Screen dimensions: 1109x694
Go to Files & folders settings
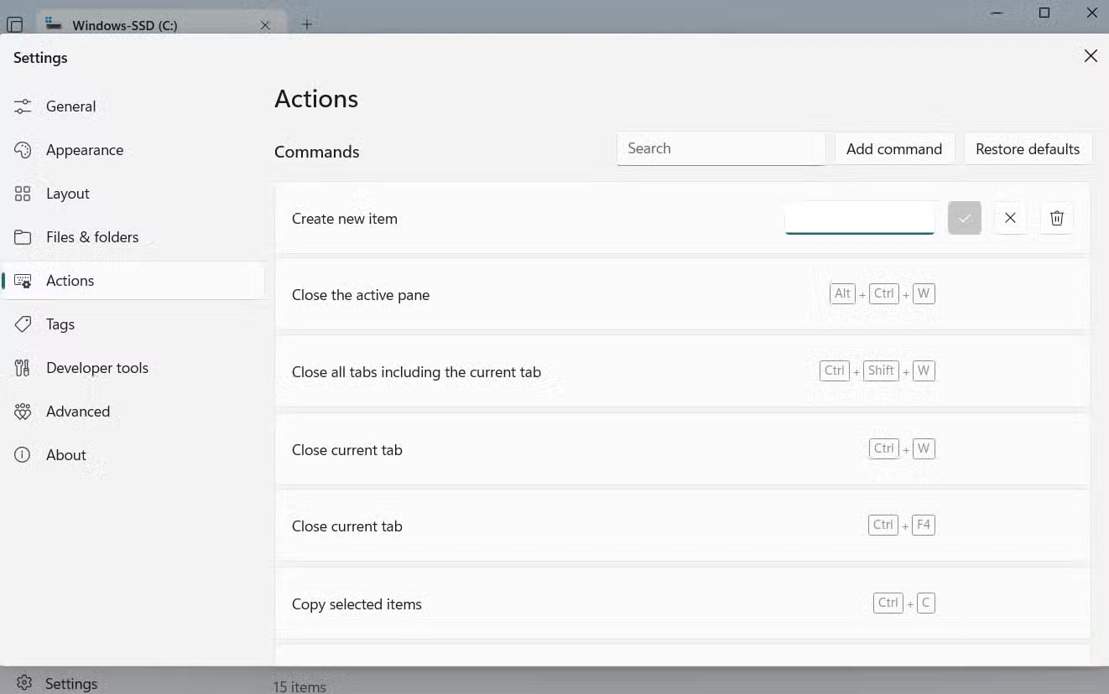click(x=91, y=237)
